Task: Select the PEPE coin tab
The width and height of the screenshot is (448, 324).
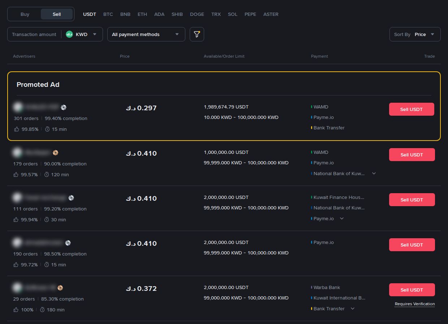Action: [250, 14]
